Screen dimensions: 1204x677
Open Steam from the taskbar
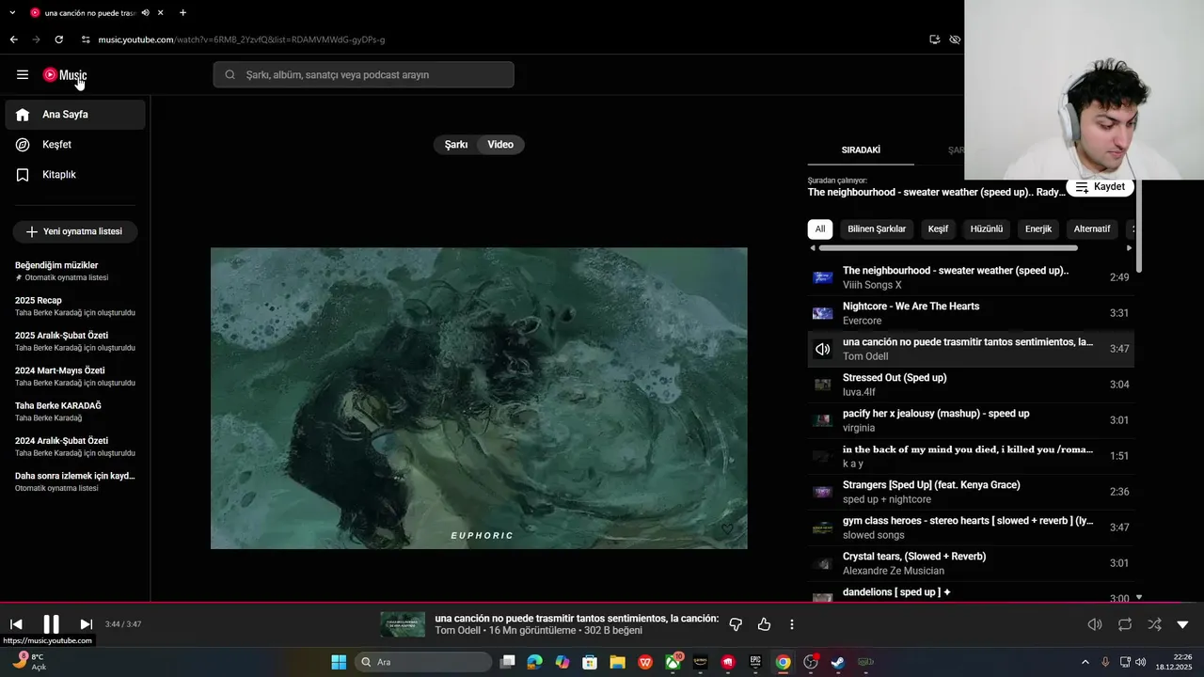pos(837,662)
